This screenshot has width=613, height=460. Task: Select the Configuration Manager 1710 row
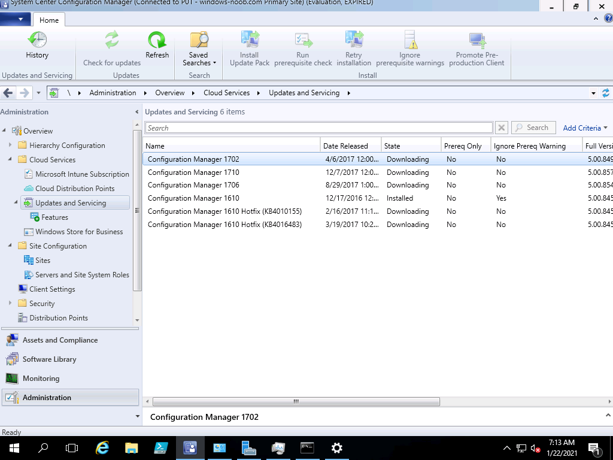click(x=378, y=172)
